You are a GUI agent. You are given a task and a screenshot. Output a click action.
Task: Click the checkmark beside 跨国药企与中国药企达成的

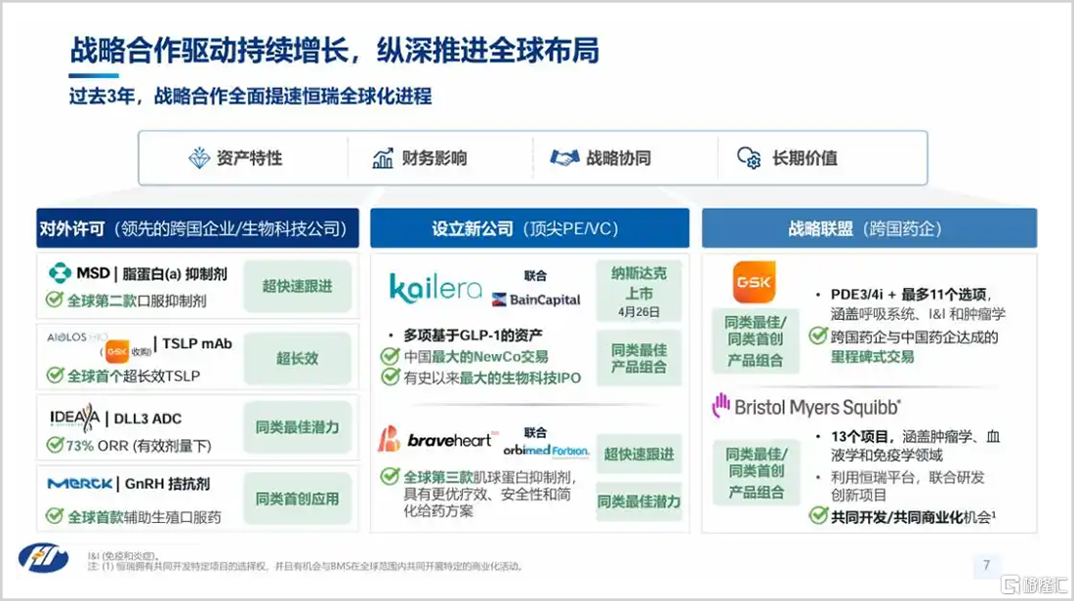point(818,336)
